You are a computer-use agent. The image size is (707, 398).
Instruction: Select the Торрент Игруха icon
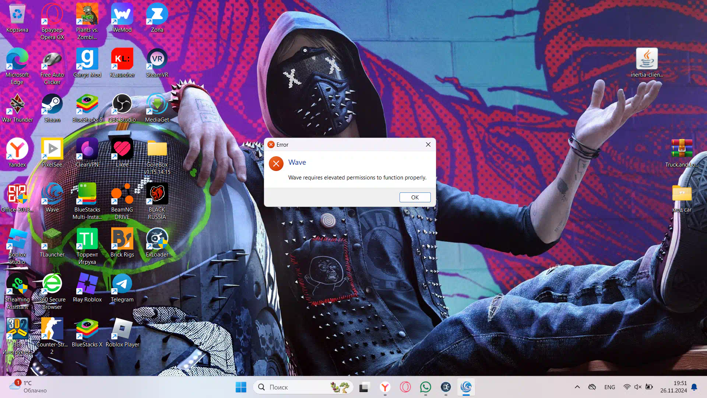[x=87, y=246]
